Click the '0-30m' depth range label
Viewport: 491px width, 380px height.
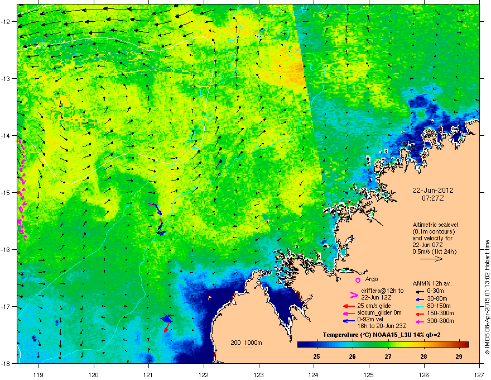pos(436,291)
